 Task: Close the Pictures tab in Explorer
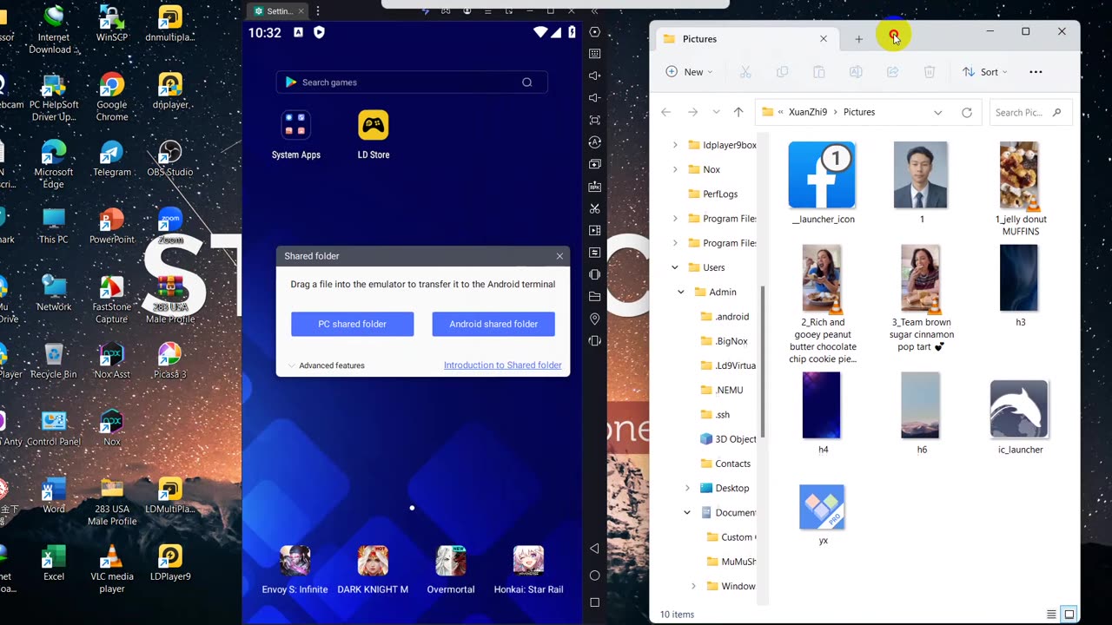[x=824, y=39]
